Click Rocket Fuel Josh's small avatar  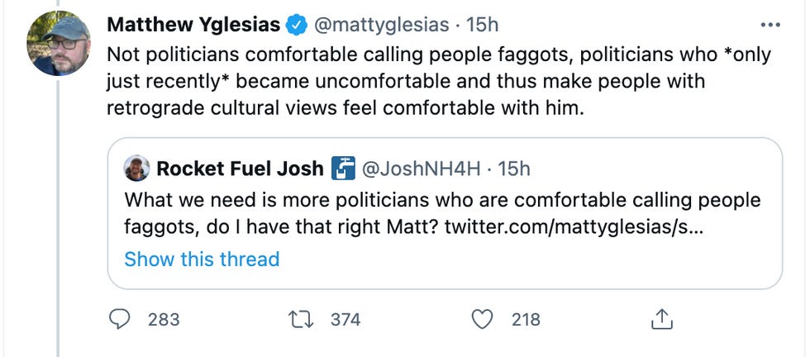(x=136, y=169)
